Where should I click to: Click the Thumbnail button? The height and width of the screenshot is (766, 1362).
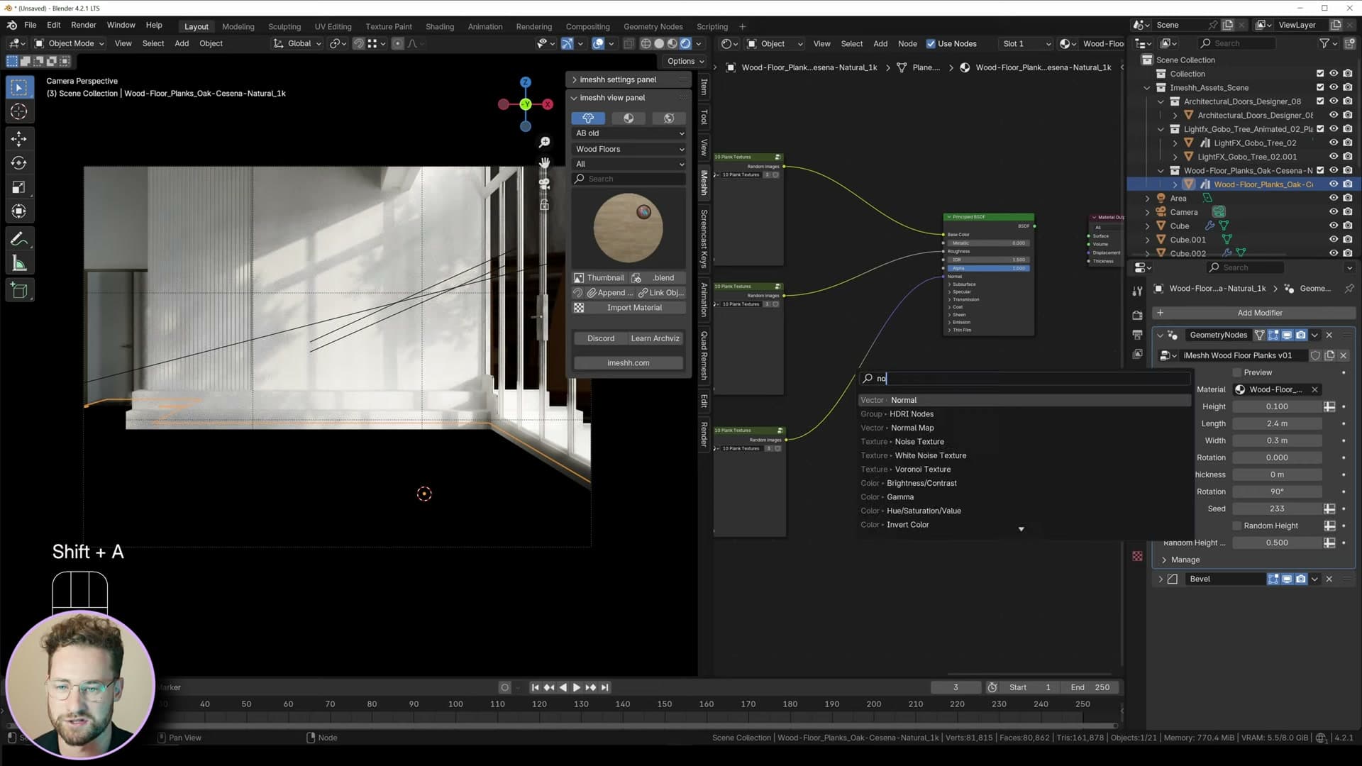(x=599, y=278)
